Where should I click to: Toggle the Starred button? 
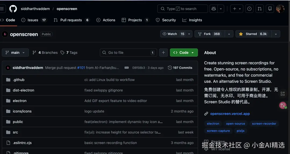[x=253, y=34]
